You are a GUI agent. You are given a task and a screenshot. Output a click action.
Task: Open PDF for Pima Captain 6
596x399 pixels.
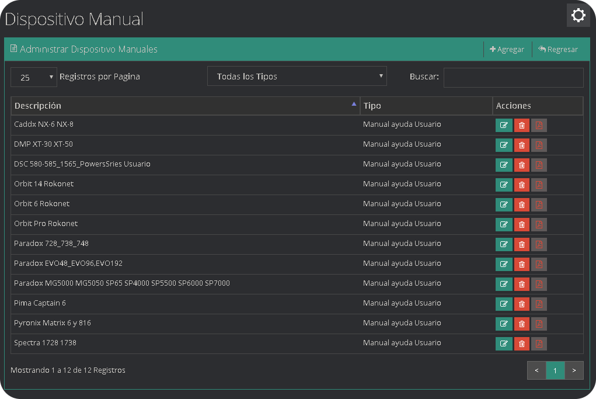(539, 304)
